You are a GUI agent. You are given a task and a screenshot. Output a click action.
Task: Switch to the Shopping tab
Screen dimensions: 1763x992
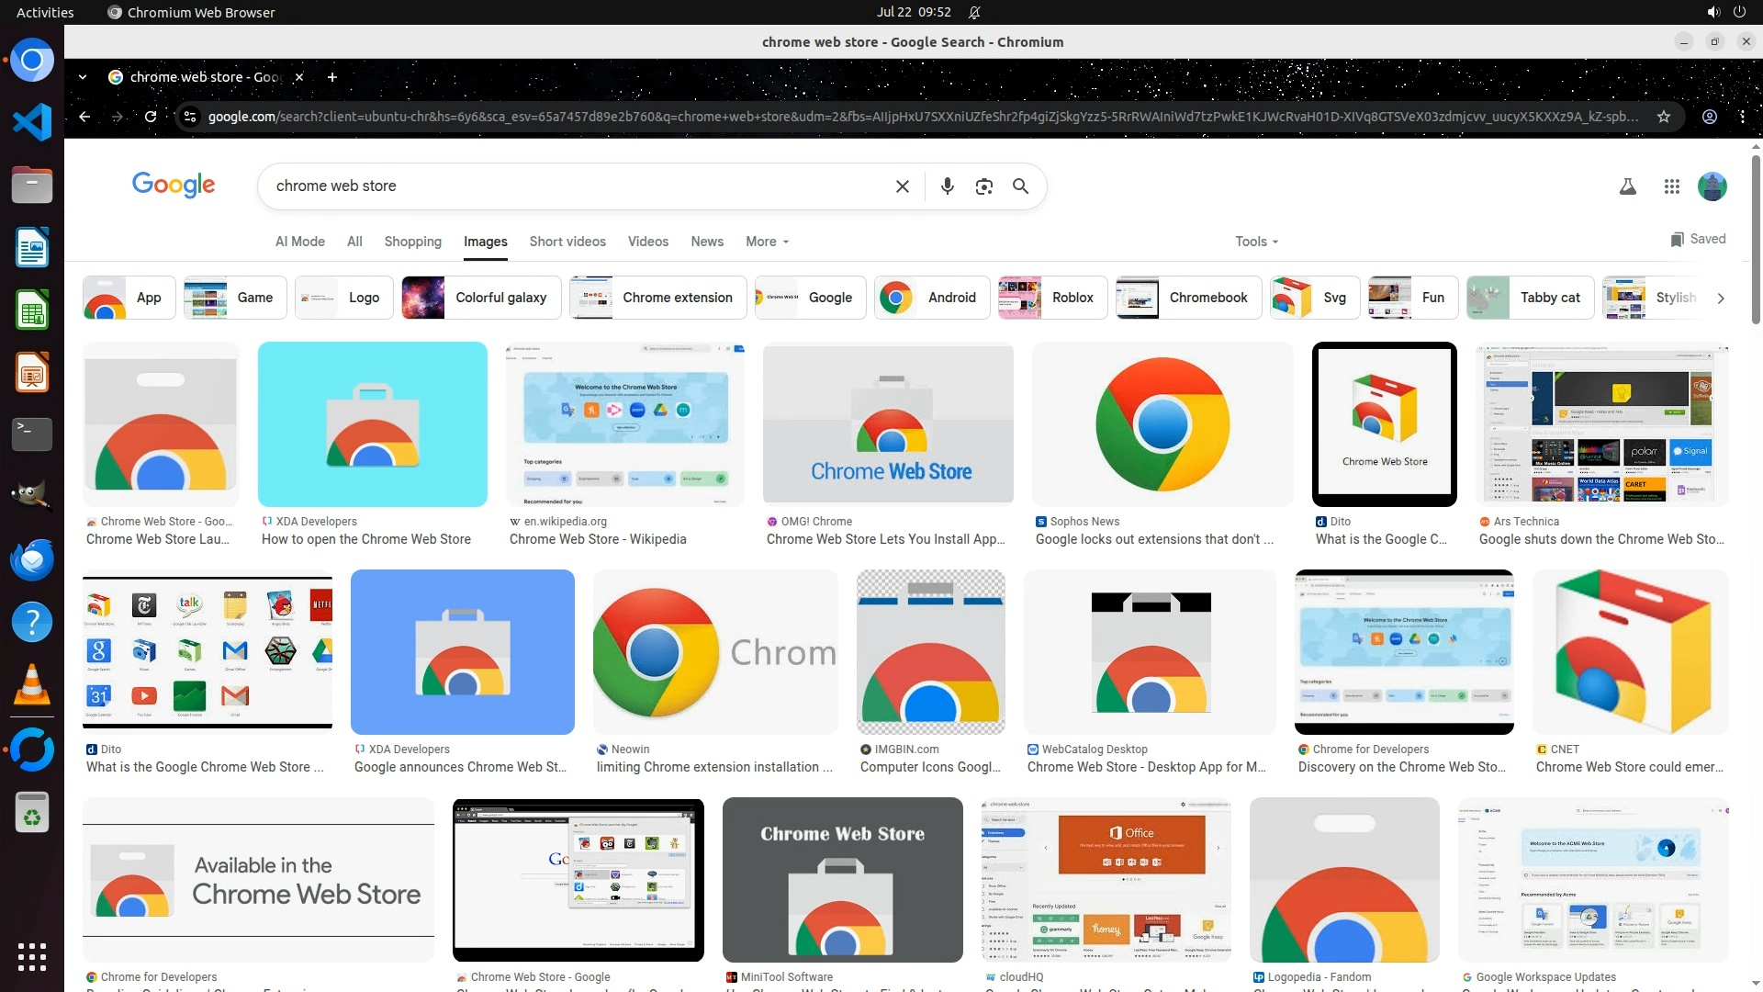pos(412,242)
